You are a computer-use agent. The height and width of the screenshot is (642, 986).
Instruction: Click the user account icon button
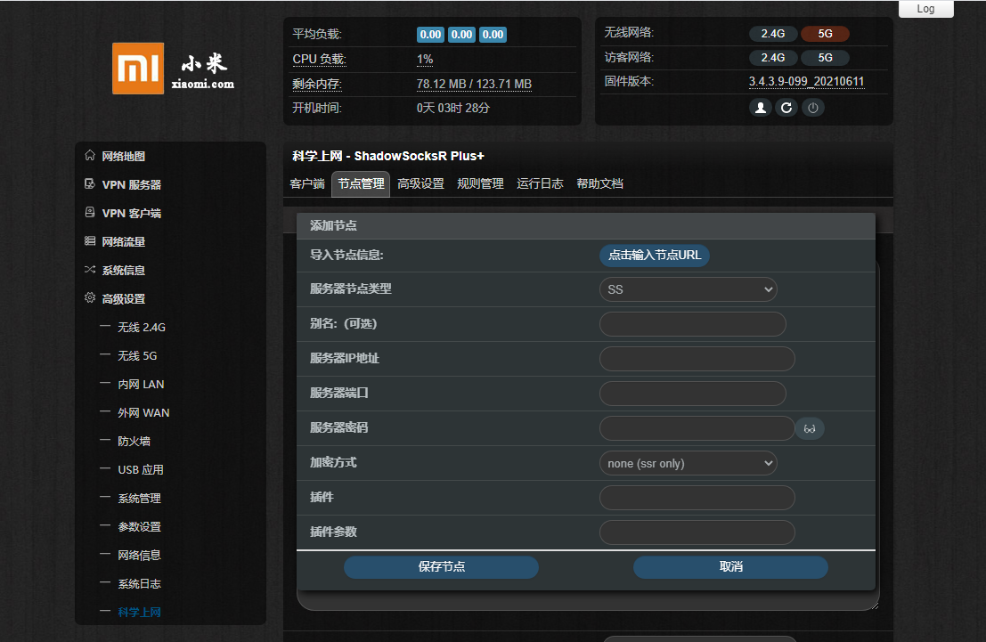click(x=760, y=108)
